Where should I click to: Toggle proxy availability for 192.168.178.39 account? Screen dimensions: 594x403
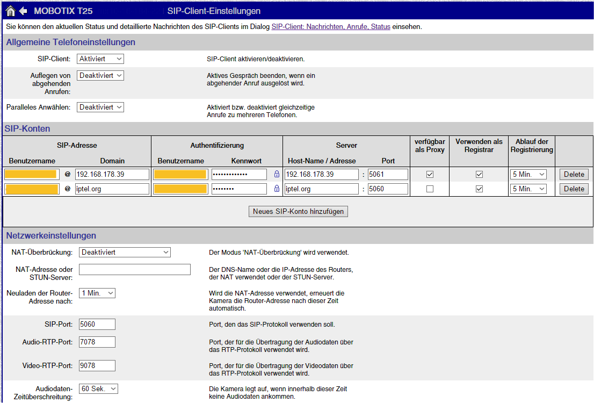(x=430, y=175)
